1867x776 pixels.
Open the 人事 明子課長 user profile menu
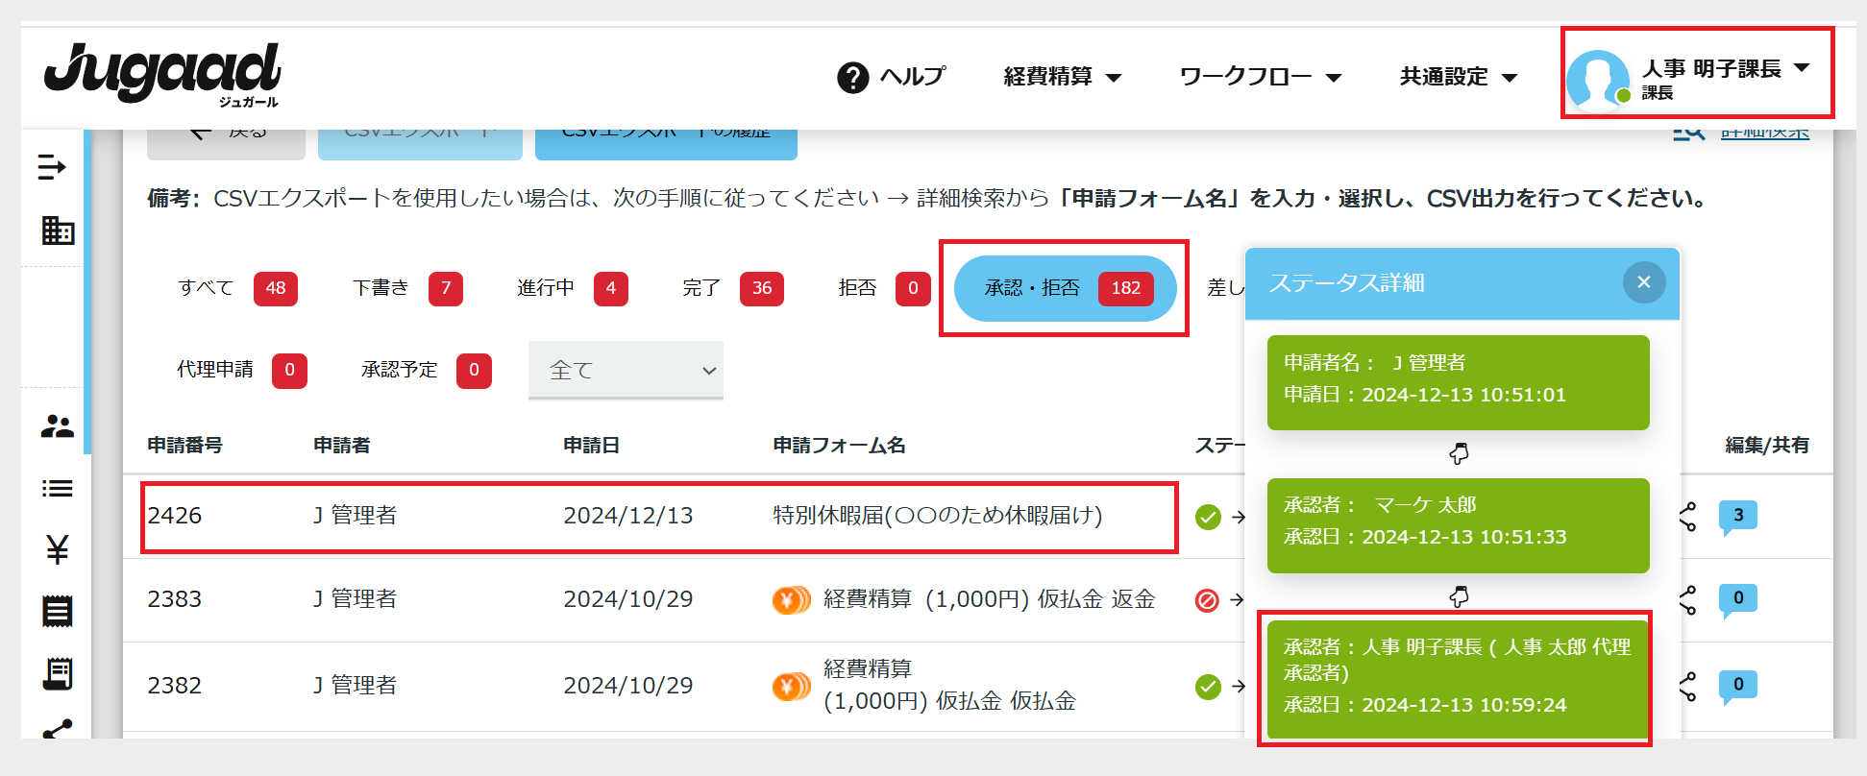click(1697, 75)
